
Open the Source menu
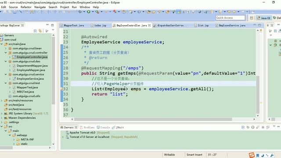[x=13, y=7]
